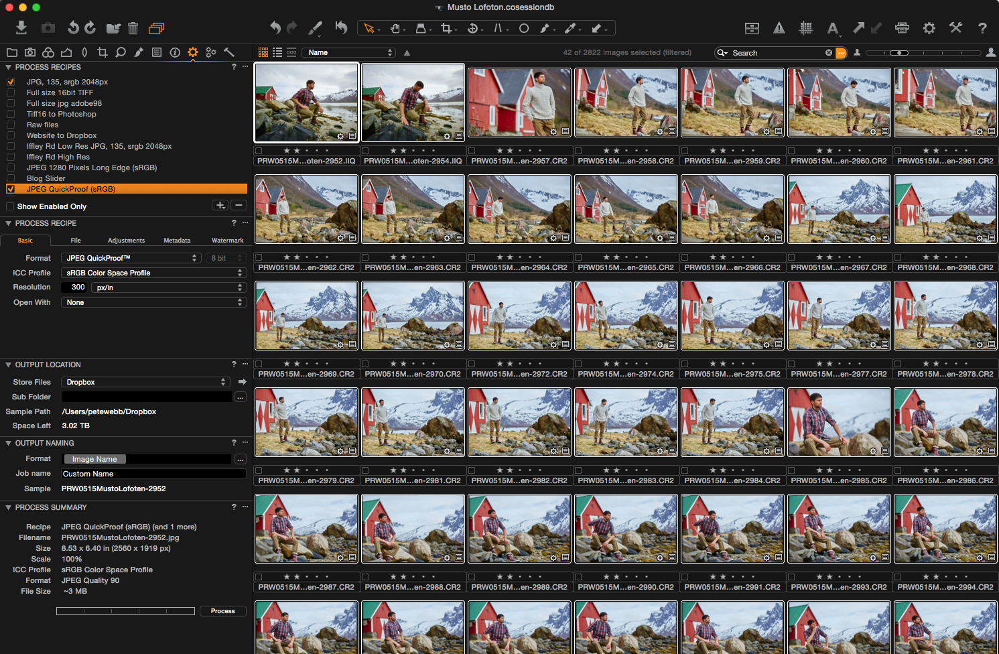Open the Open With None dropdown
The image size is (999, 654).
[154, 302]
